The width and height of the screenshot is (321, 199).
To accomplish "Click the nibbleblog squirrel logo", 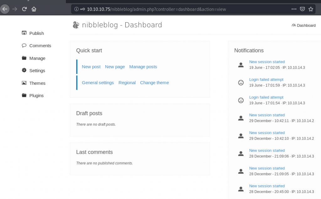I will coord(76,25).
